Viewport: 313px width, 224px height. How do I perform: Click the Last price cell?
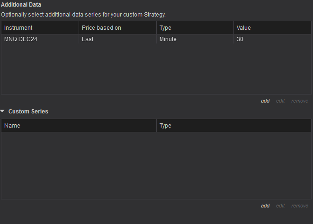coord(88,39)
